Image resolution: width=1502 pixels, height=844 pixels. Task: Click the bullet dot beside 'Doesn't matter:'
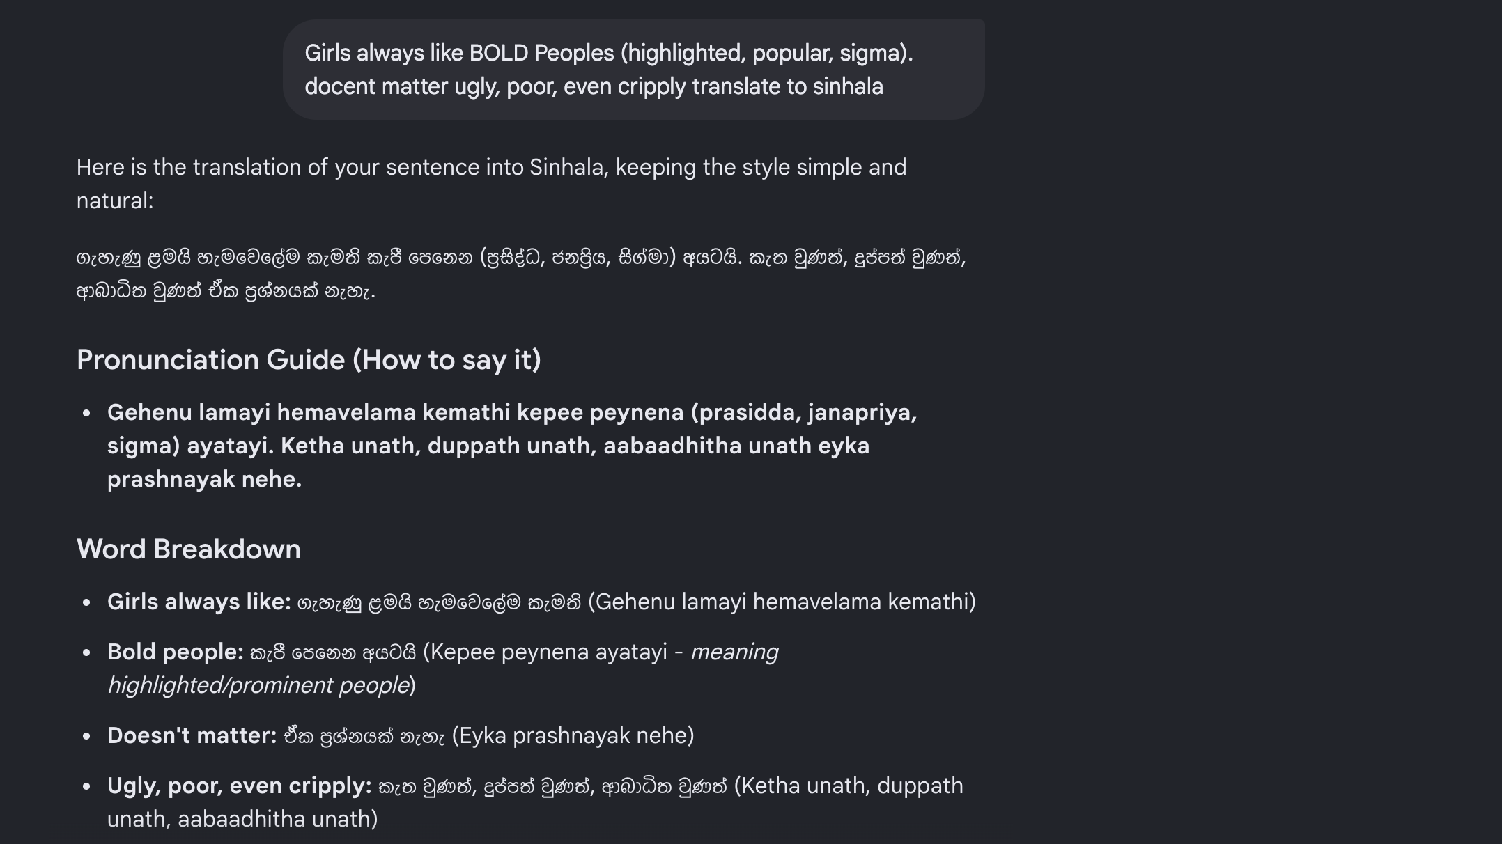(x=86, y=737)
